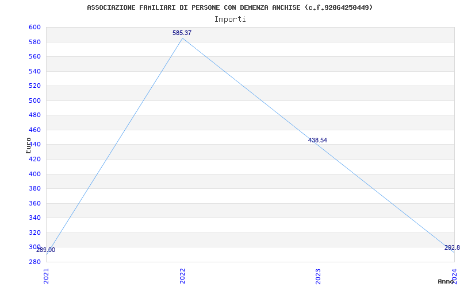This screenshot has width=460, height=287.
Task: Click the 480 y-axis tick label
Action: (34, 115)
